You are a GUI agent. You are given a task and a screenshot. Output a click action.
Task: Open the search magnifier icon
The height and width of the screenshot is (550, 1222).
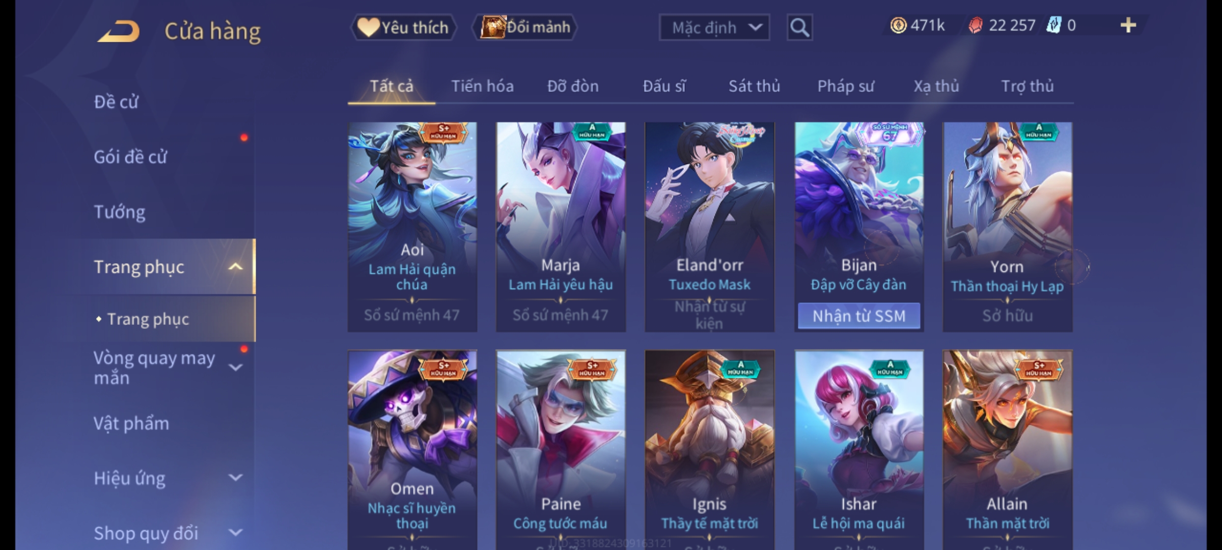(799, 28)
